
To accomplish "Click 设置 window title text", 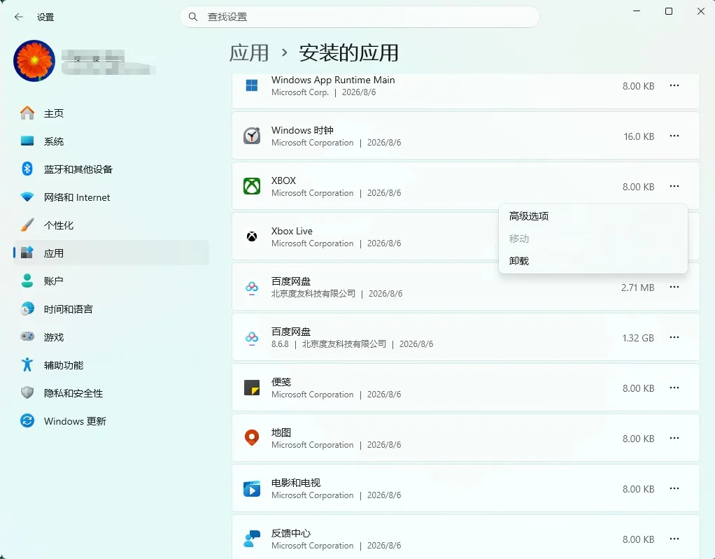I will 45,17.
